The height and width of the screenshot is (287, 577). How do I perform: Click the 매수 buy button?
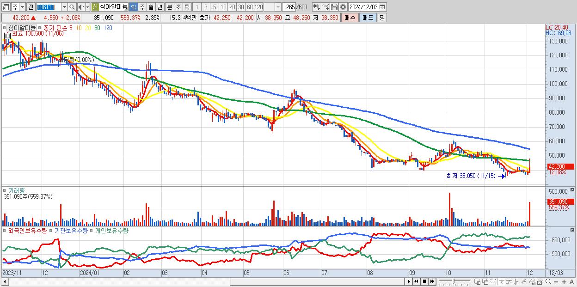[x=350, y=18]
